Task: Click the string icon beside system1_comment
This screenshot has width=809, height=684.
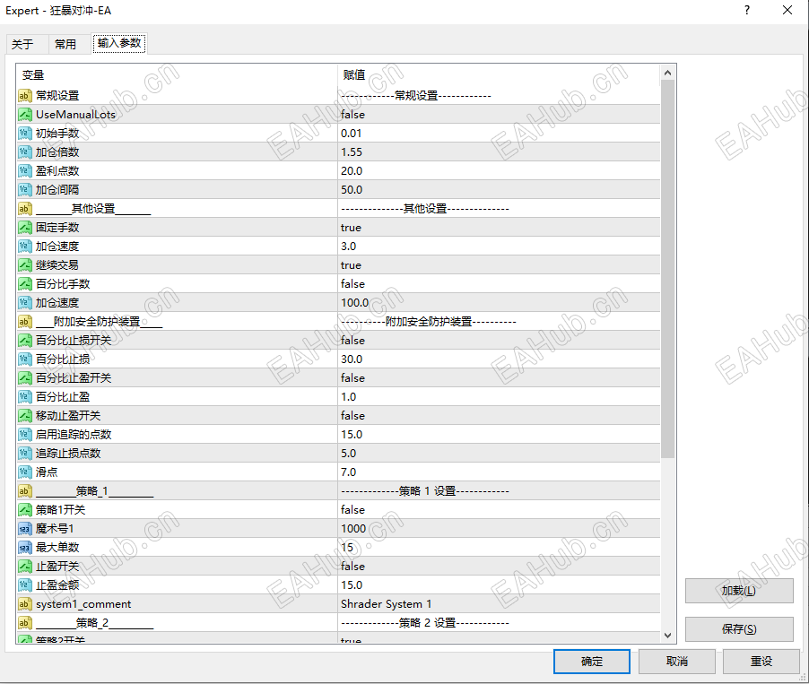Action: click(x=25, y=604)
